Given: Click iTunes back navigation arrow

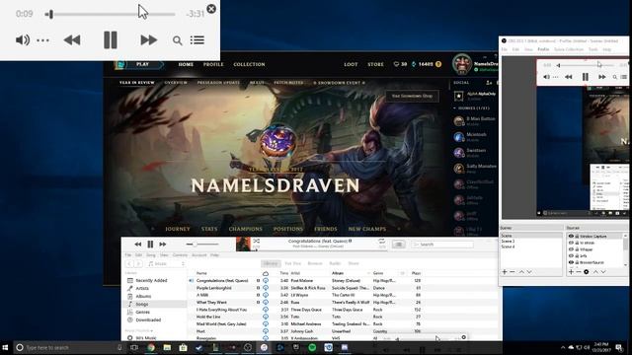Looking at the screenshot, I should [129, 263].
